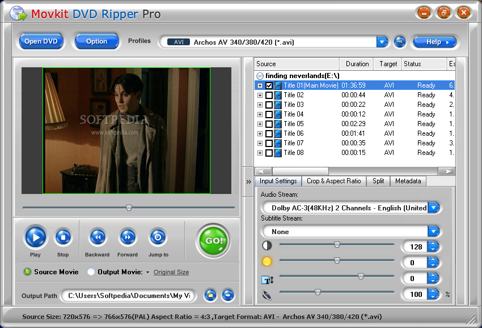Click the yellow brightness sun icon
This screenshot has width=482, height=328.
tap(267, 261)
